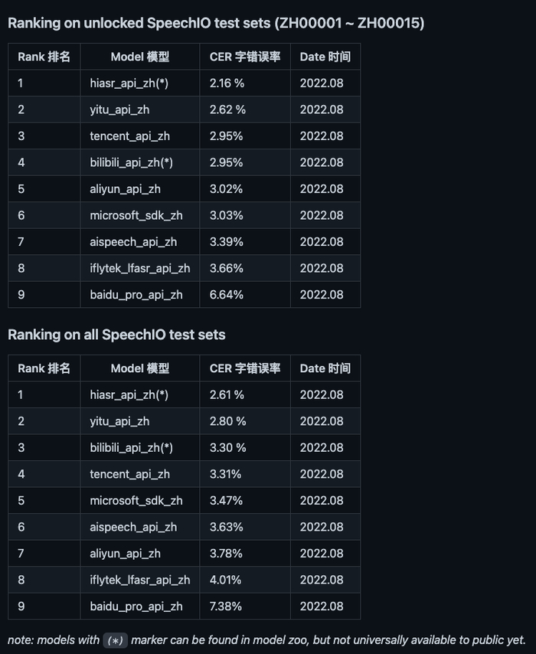Click the 2.80 % CER value
Viewport: 536px width, 654px height.
pyautogui.click(x=227, y=421)
